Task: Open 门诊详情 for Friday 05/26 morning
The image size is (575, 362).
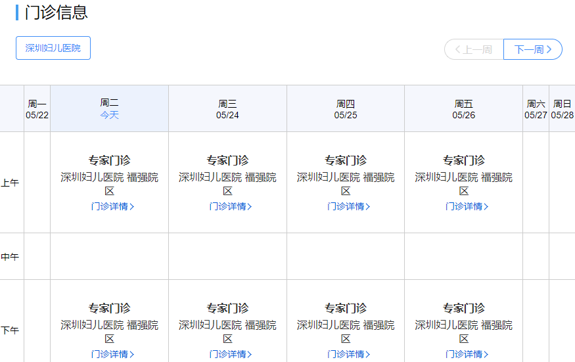Action: 467,206
